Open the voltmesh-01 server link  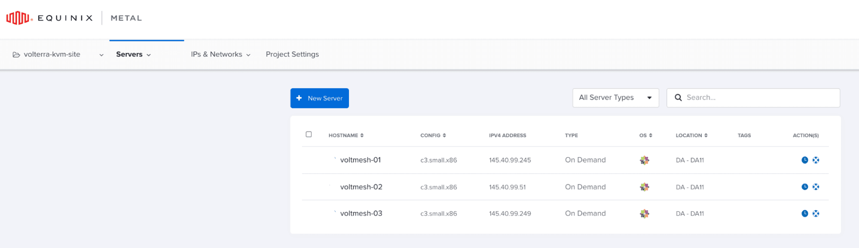361,160
